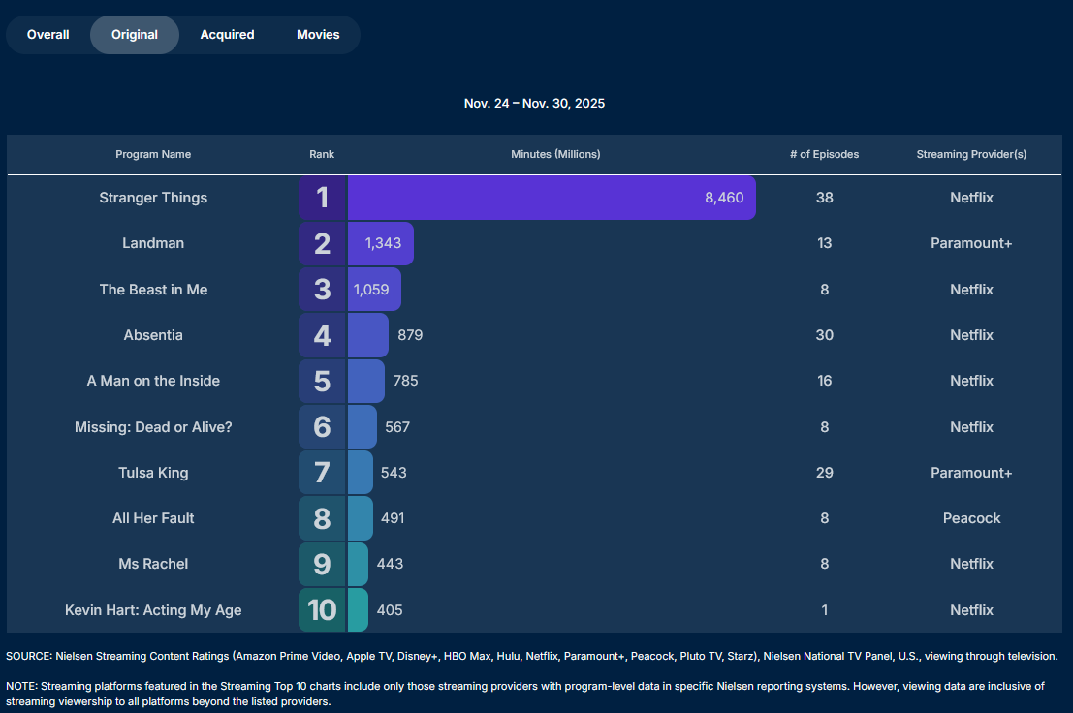Click the Streaming Provider(s) column header
The height and width of the screenshot is (713, 1073).
click(971, 154)
